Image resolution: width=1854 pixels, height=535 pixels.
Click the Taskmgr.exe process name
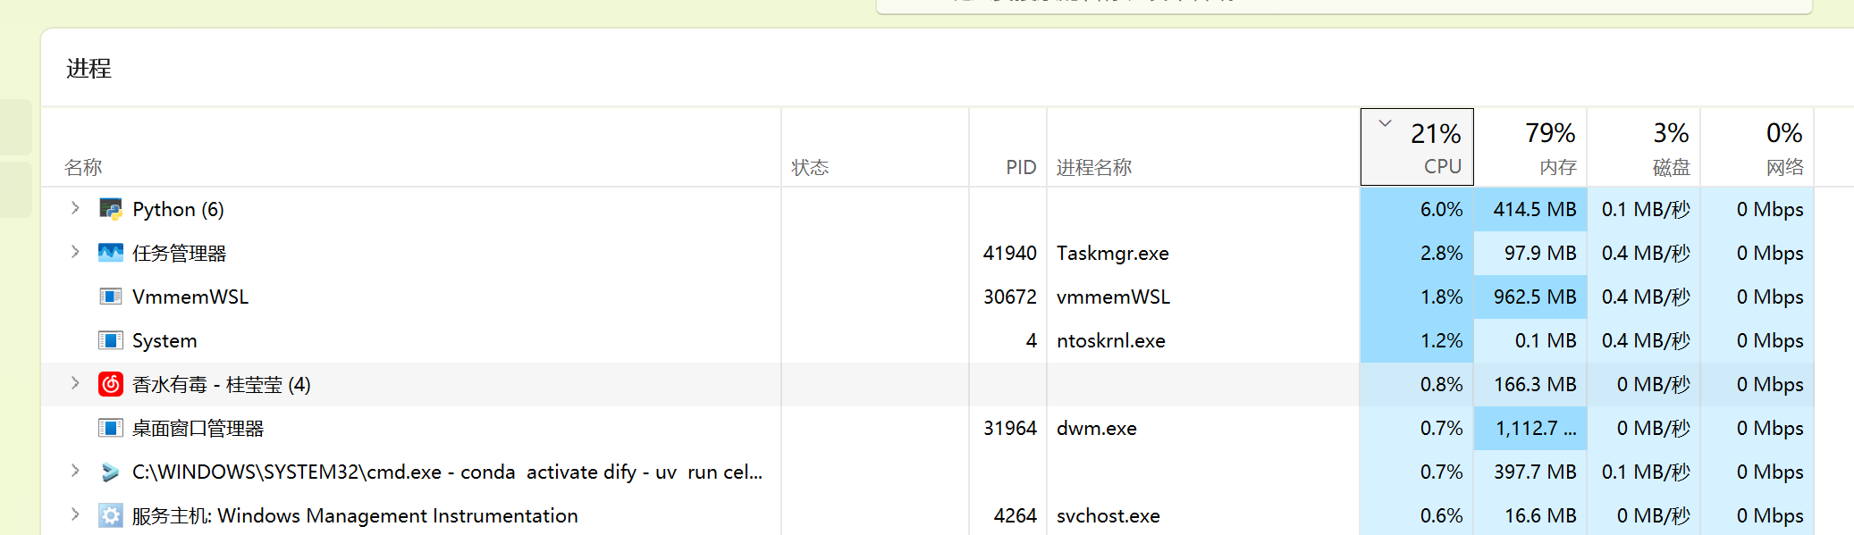pos(1113,253)
